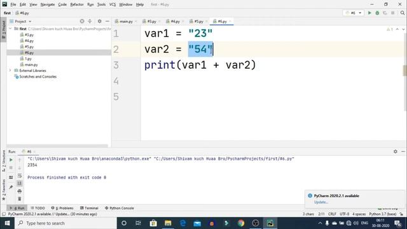Open the Python Console tool window
The width and height of the screenshot is (407, 229).
tap(120, 208)
